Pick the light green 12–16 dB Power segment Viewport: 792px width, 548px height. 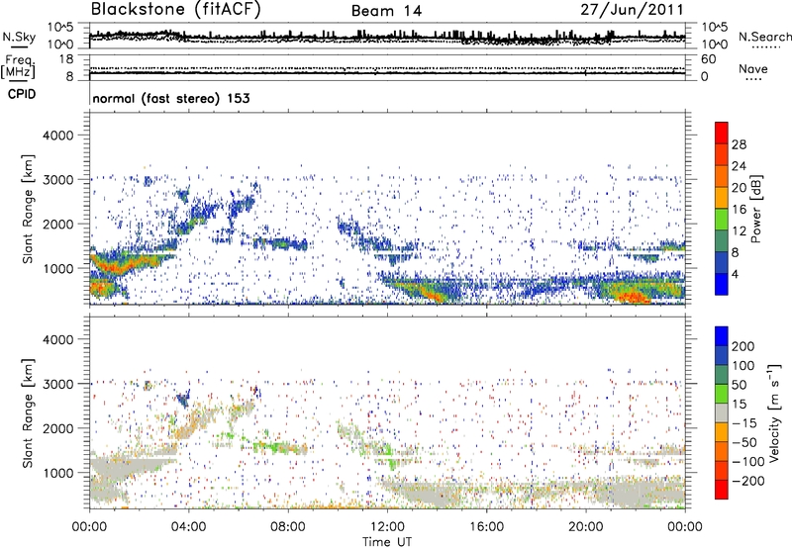pos(722,219)
